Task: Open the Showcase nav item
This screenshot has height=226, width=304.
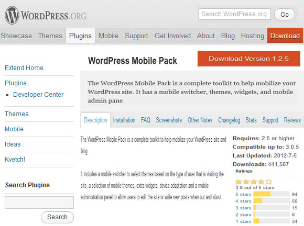Action: click(16, 36)
